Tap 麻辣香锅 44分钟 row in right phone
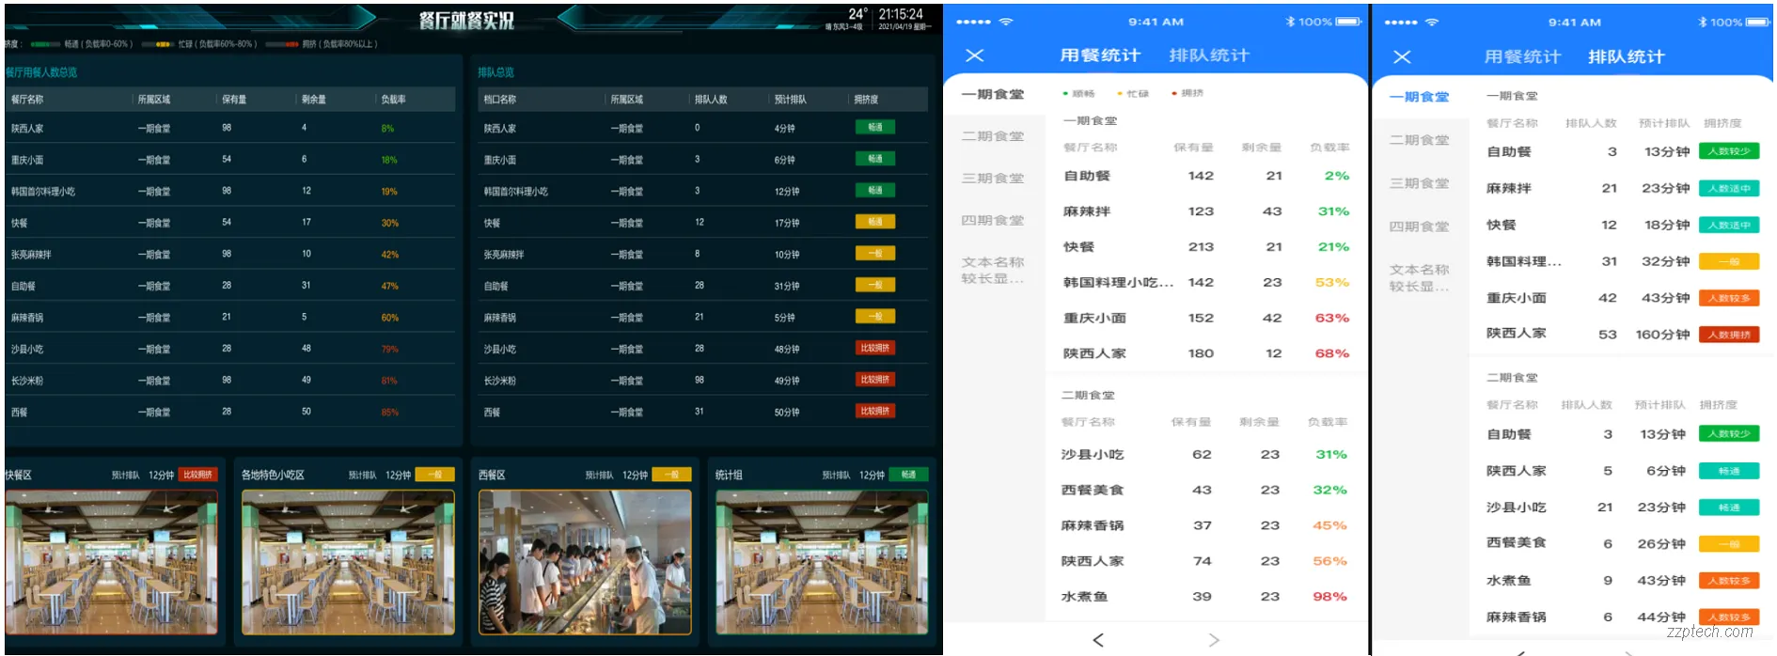Image resolution: width=1777 pixels, height=656 pixels. 1622,617
